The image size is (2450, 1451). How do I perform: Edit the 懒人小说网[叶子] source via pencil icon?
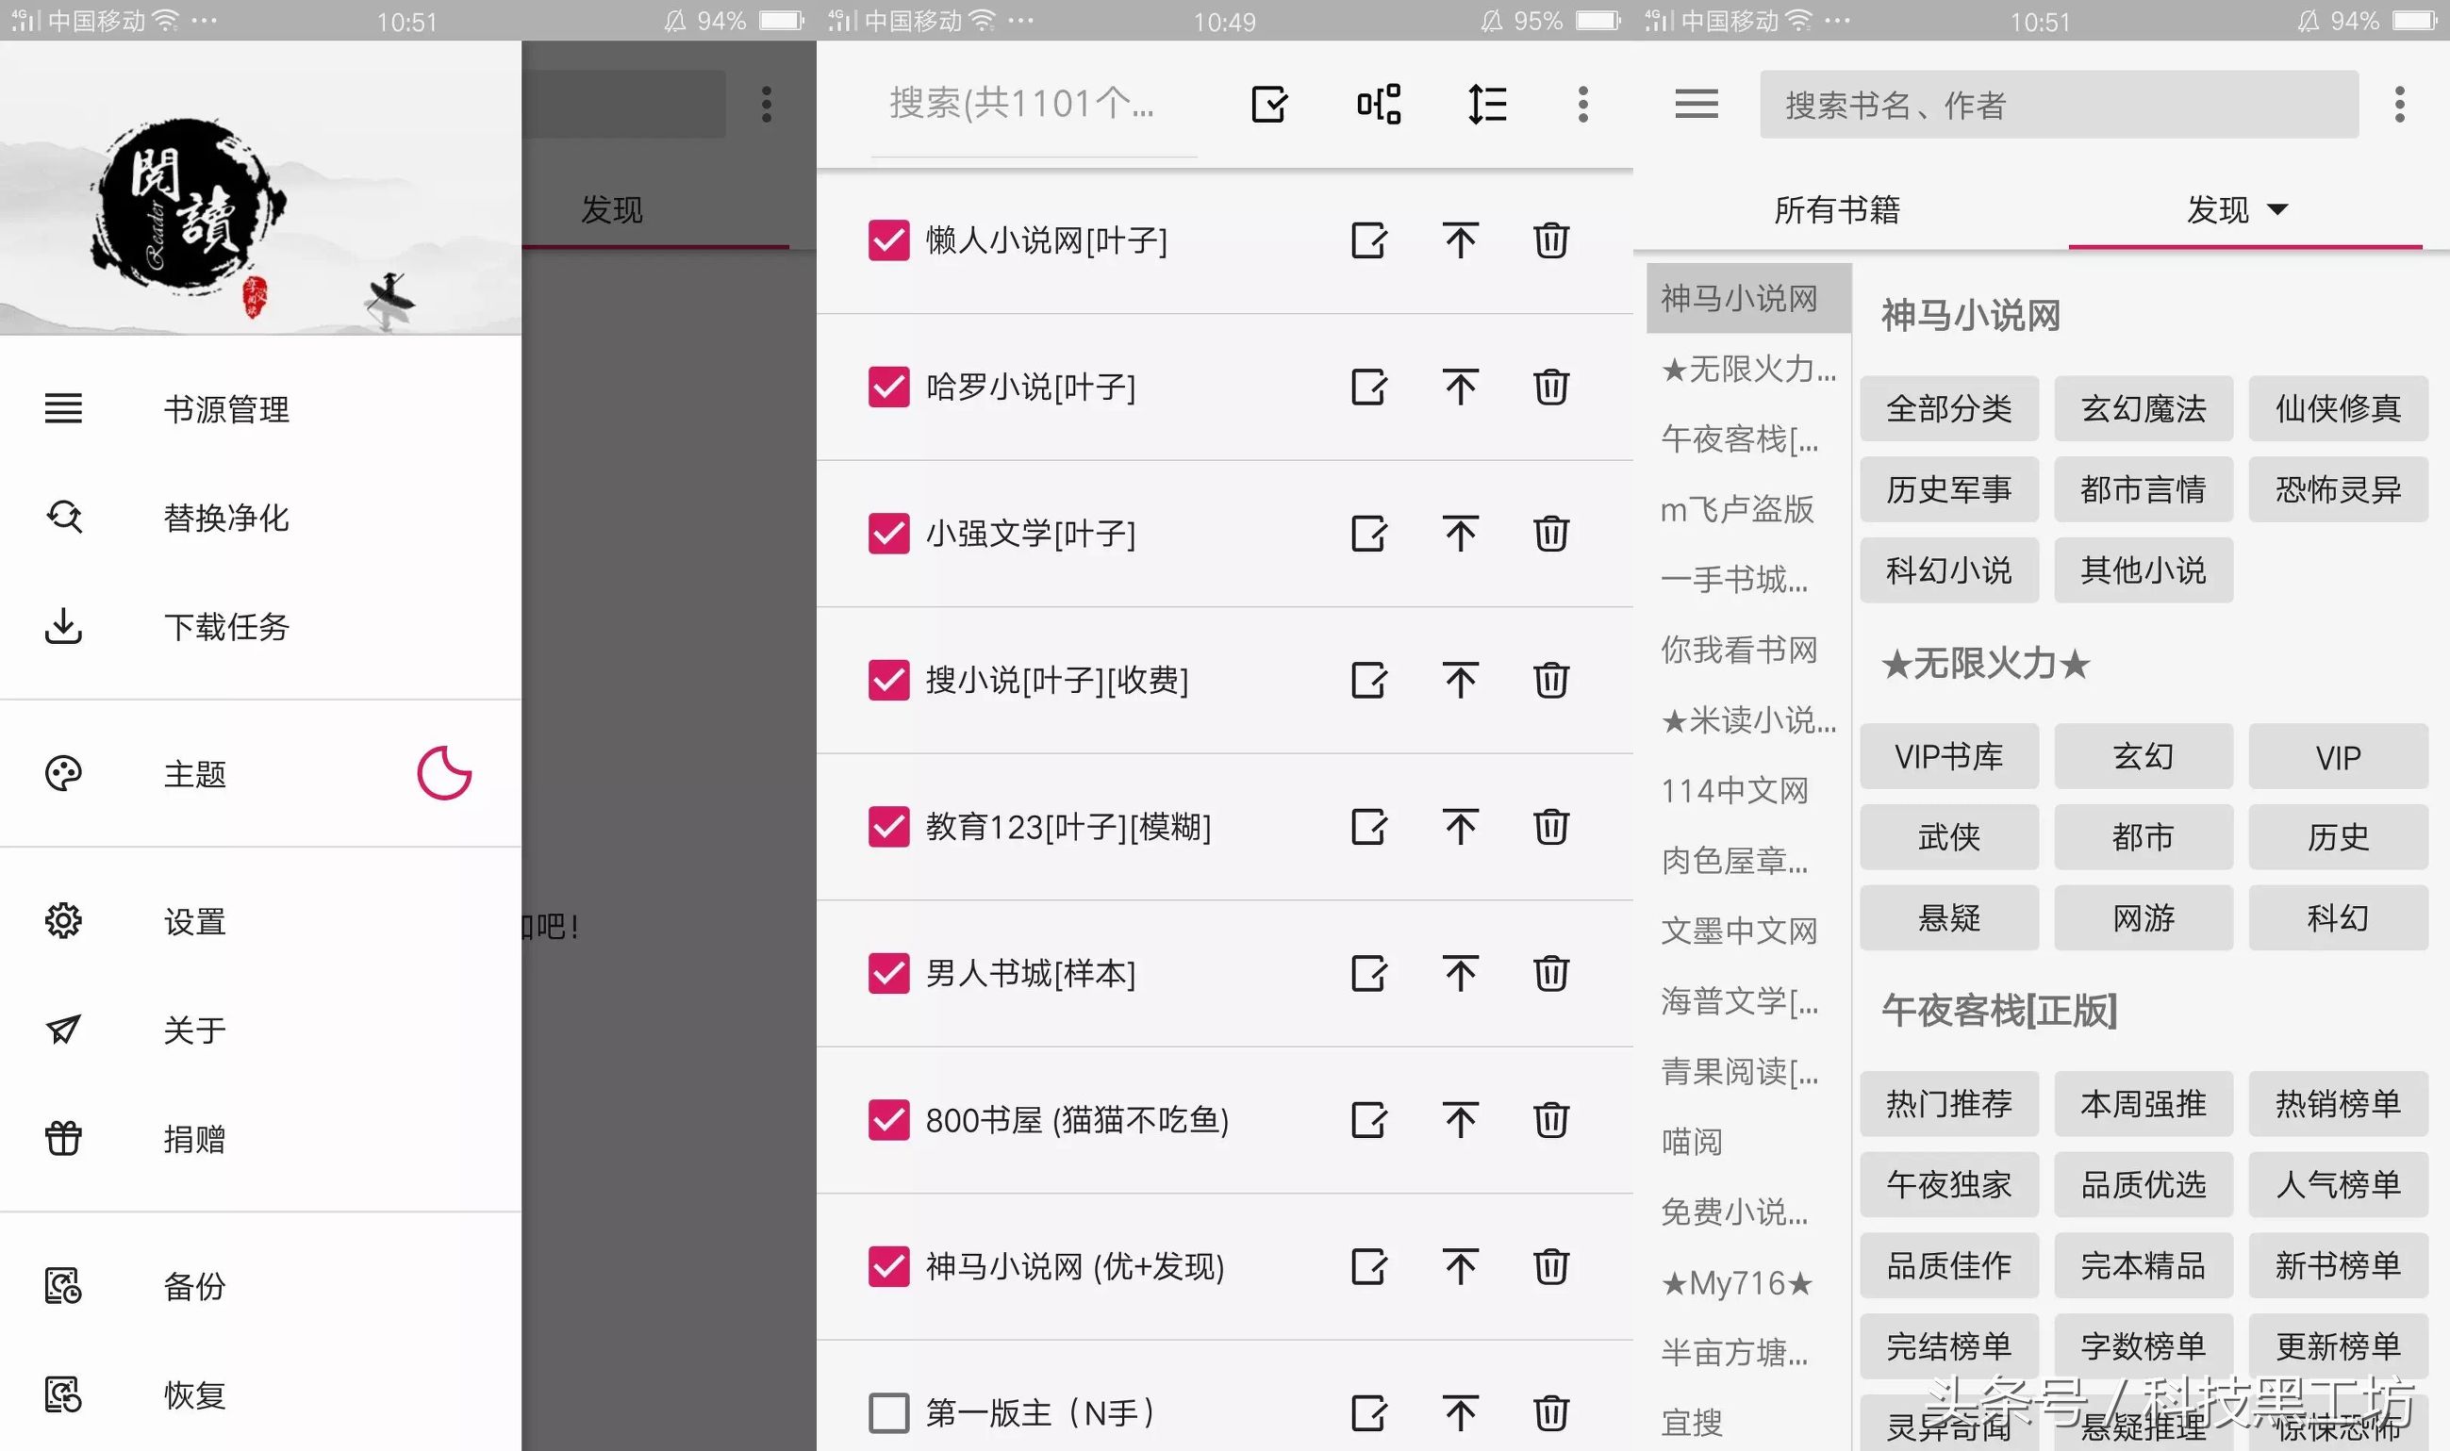(1368, 240)
